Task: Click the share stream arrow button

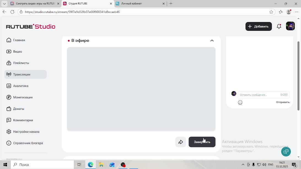Action: tap(181, 142)
